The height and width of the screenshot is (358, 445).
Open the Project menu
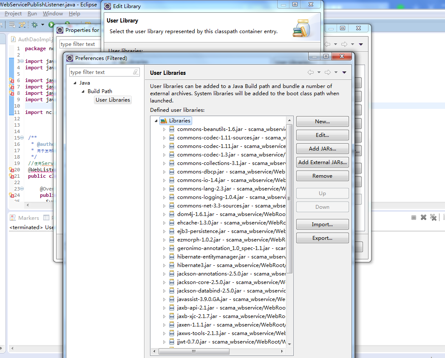pos(13,14)
